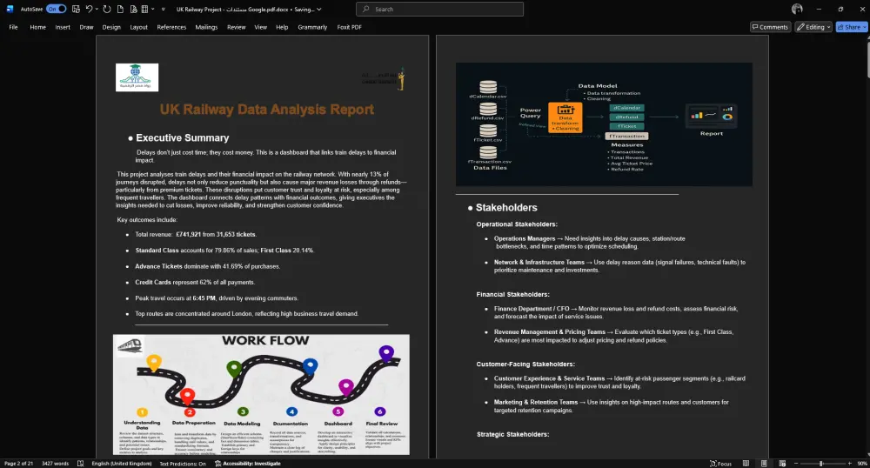Open Customize Quick Access Toolbar dropdown
Screen dimensions: 870x468
164,9
